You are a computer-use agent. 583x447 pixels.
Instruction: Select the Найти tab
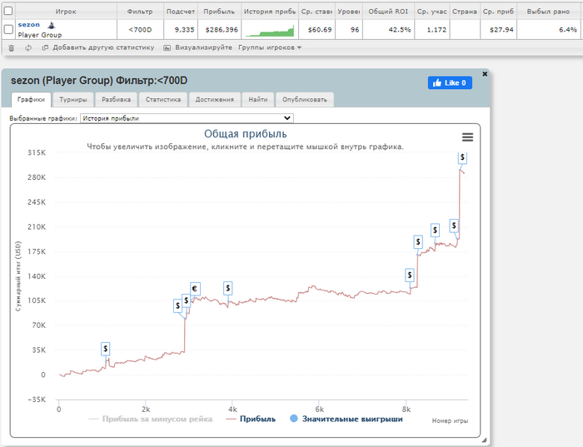pyautogui.click(x=258, y=100)
